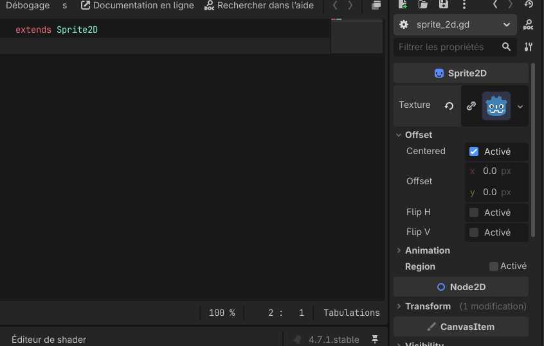The image size is (544, 346).
Task: Click the magnifier in the property filter
Action: pos(507,47)
